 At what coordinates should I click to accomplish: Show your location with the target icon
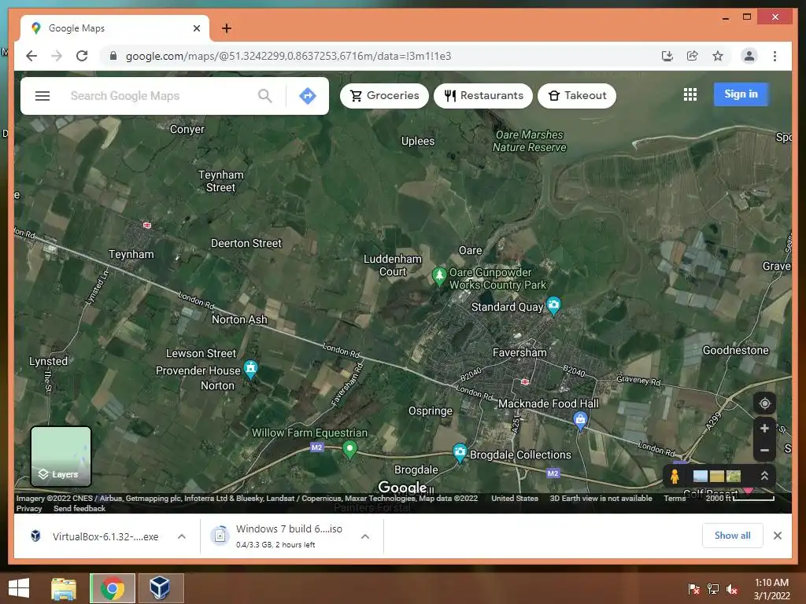(x=764, y=403)
